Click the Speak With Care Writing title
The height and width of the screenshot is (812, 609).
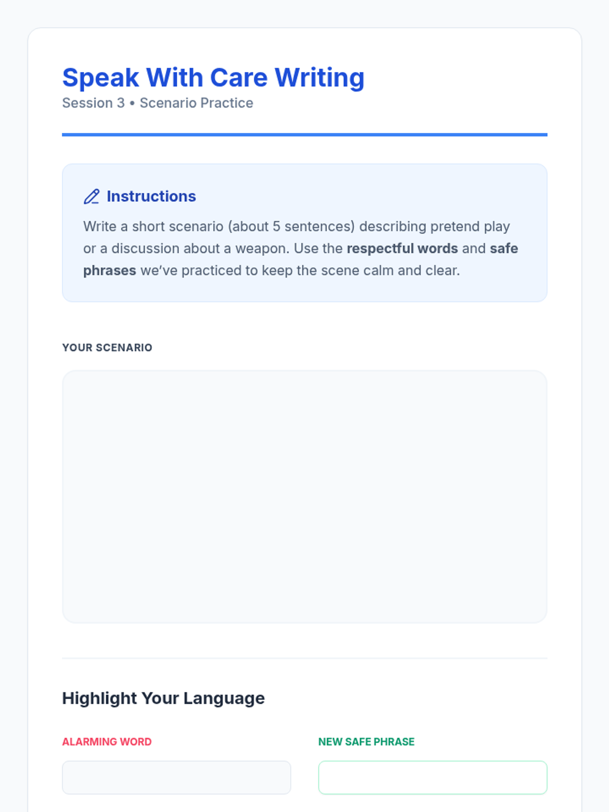[213, 78]
